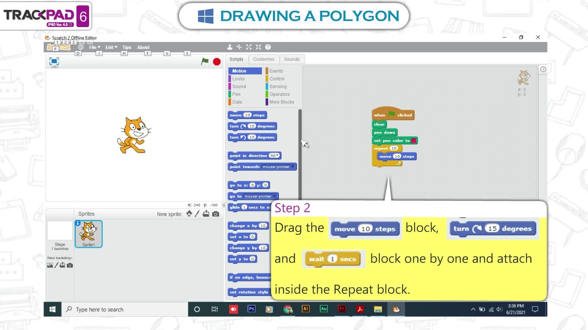Viewport: 588px width, 330px height.
Task: Expand the direction dropdown showing 90
Action: tap(274, 156)
